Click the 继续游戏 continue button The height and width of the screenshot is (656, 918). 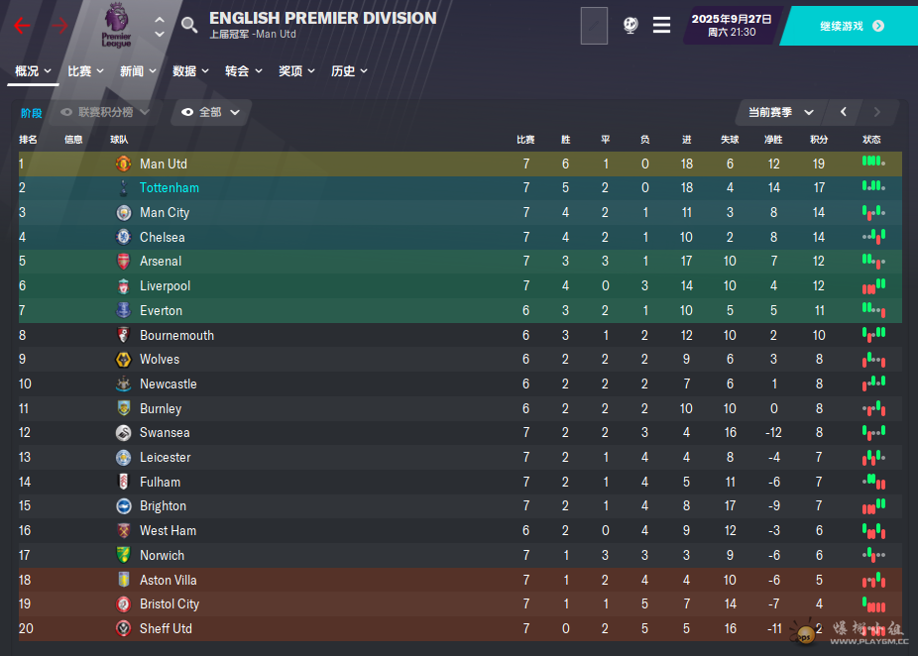[852, 26]
